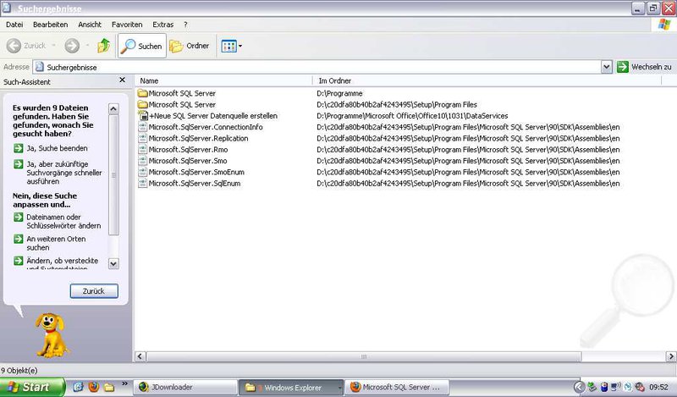Open the Datei menu
The width and height of the screenshot is (677, 397).
14,25
